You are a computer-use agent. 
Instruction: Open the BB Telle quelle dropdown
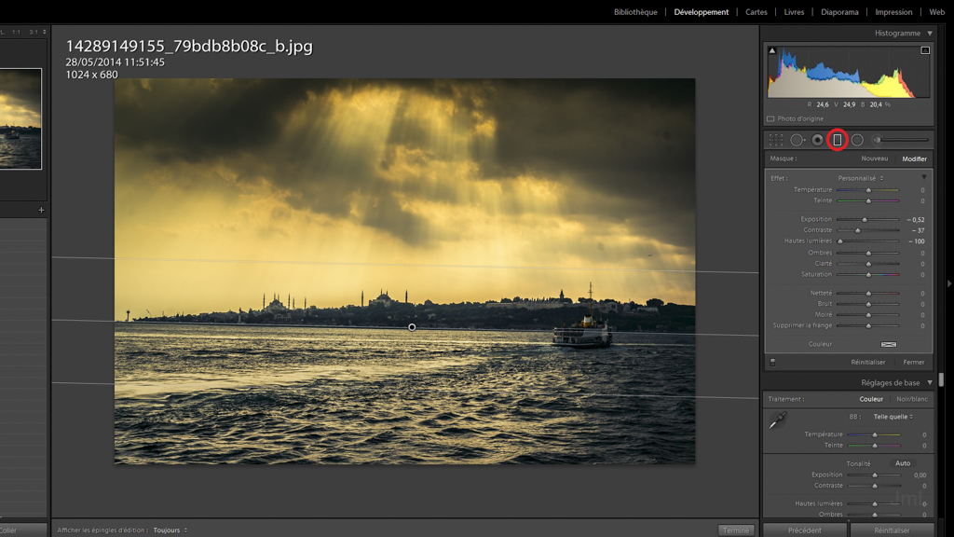[x=893, y=417]
